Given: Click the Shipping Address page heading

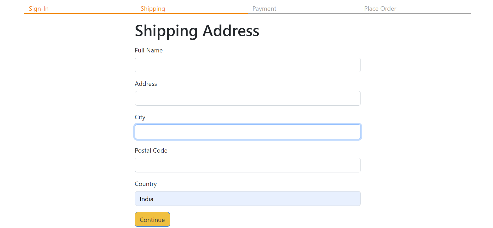Looking at the screenshot, I should (x=197, y=31).
